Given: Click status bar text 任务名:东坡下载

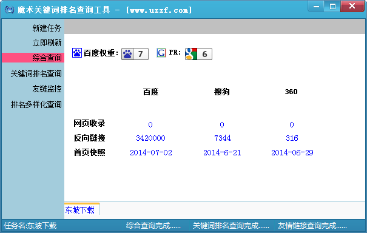Looking at the screenshot, I should pos(30,226).
